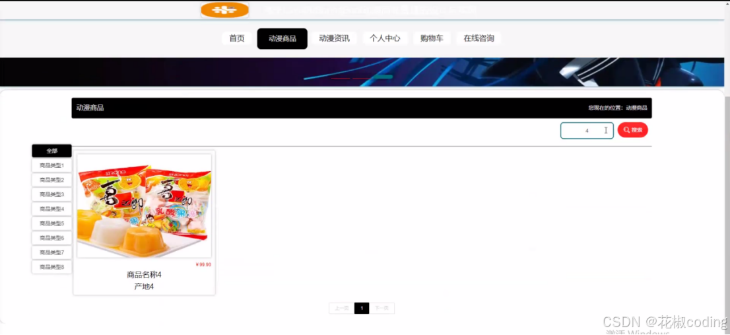The height and width of the screenshot is (335, 730).
Task: Click the orange site logo
Action: pos(225,10)
